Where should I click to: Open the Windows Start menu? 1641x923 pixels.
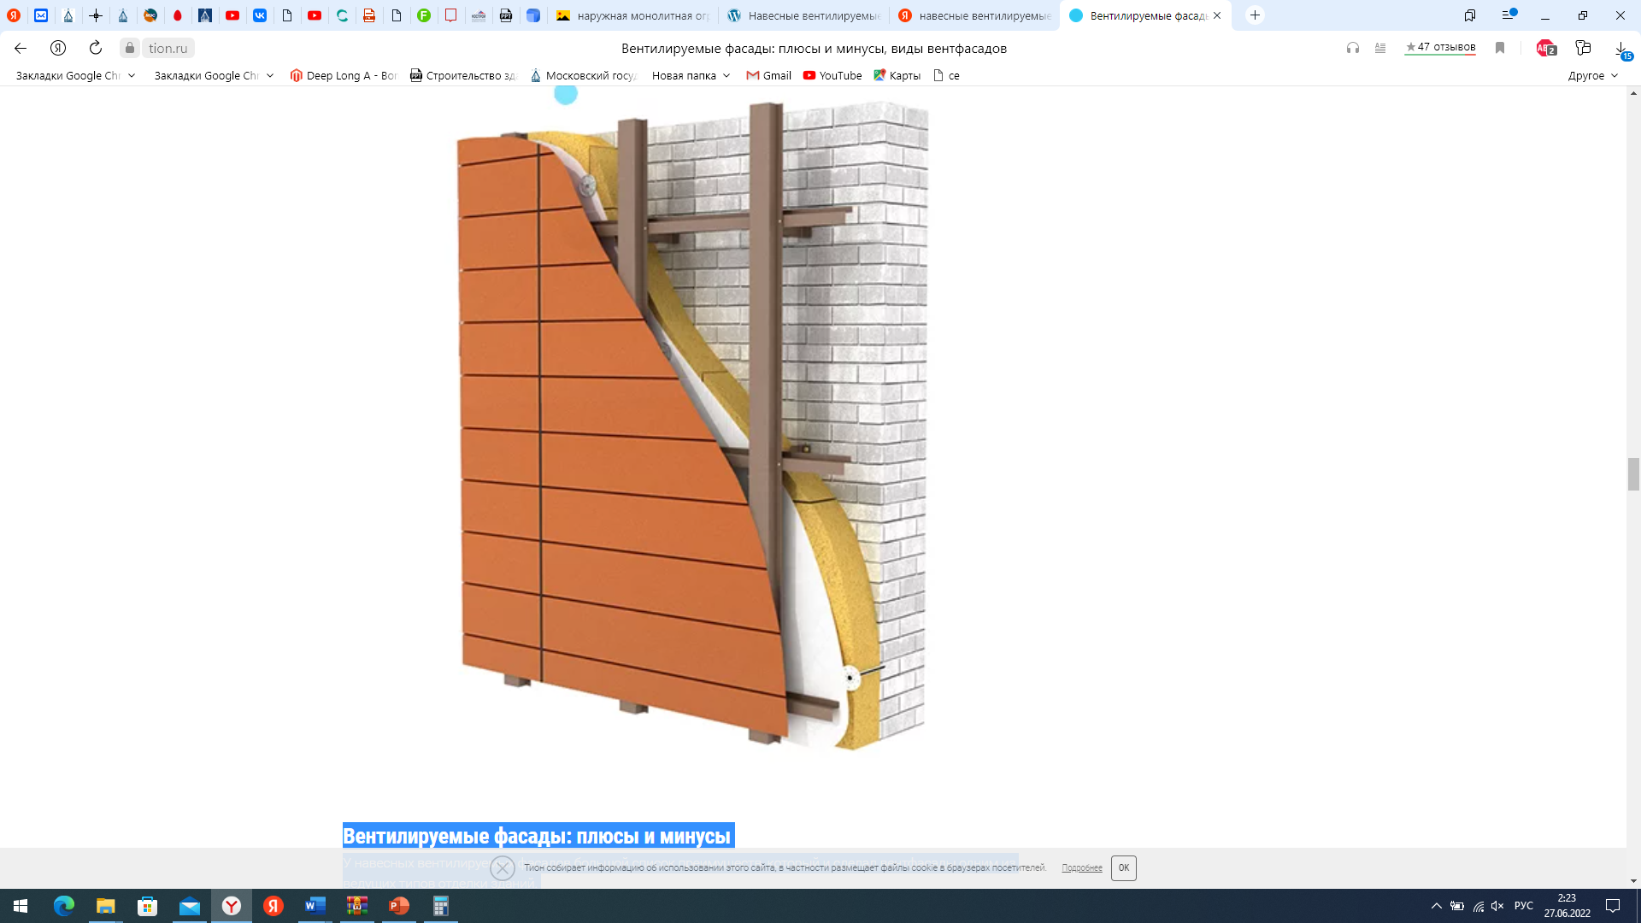(21, 906)
